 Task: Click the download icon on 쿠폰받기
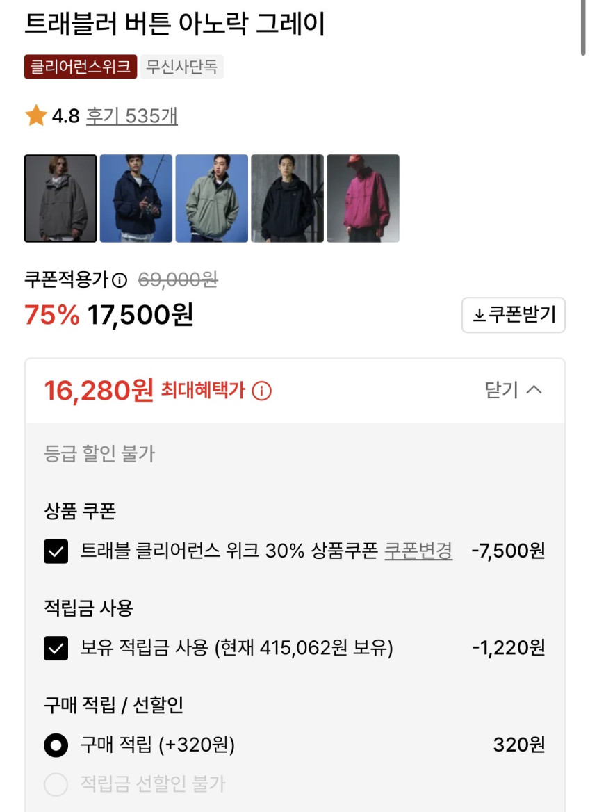click(x=479, y=316)
